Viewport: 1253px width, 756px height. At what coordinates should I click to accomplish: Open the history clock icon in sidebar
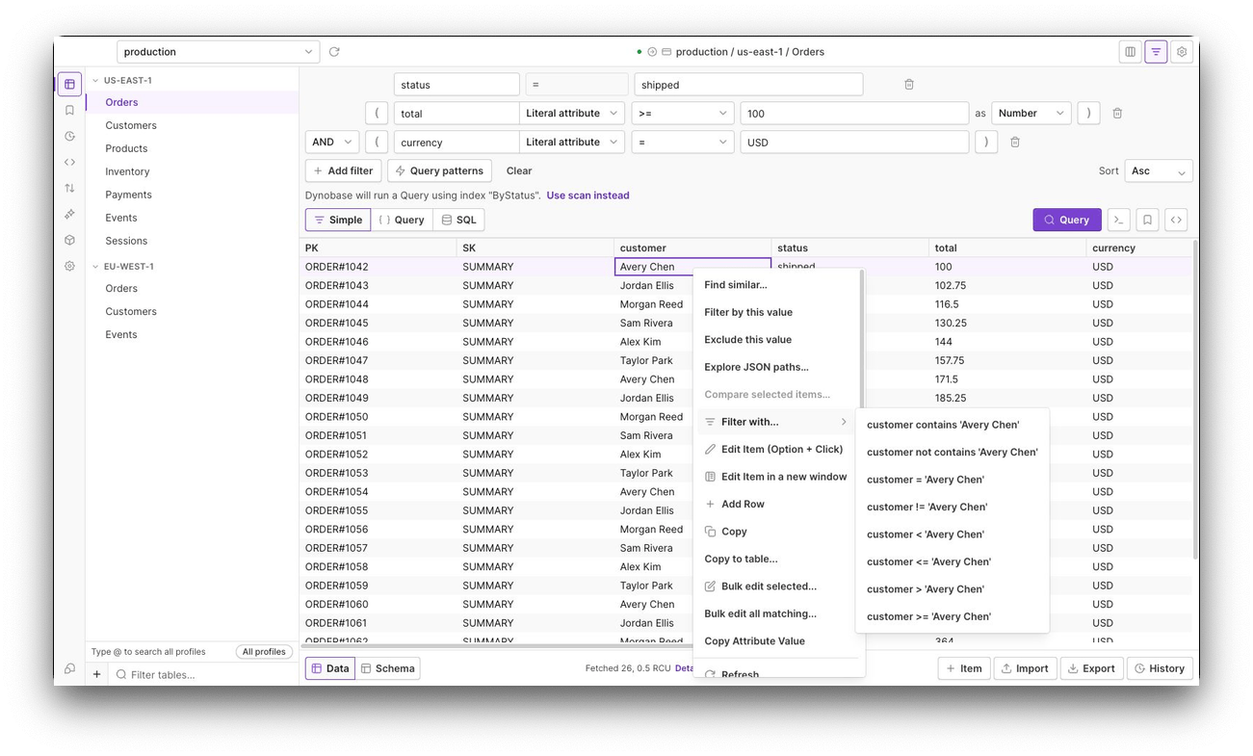tap(69, 136)
